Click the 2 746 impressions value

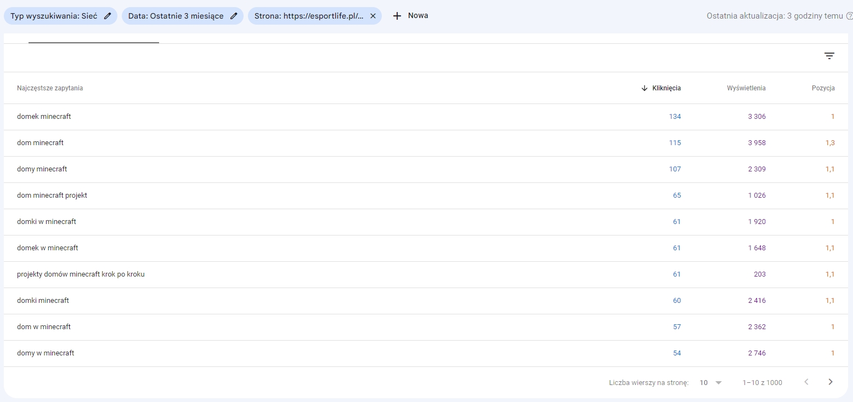[x=757, y=353]
